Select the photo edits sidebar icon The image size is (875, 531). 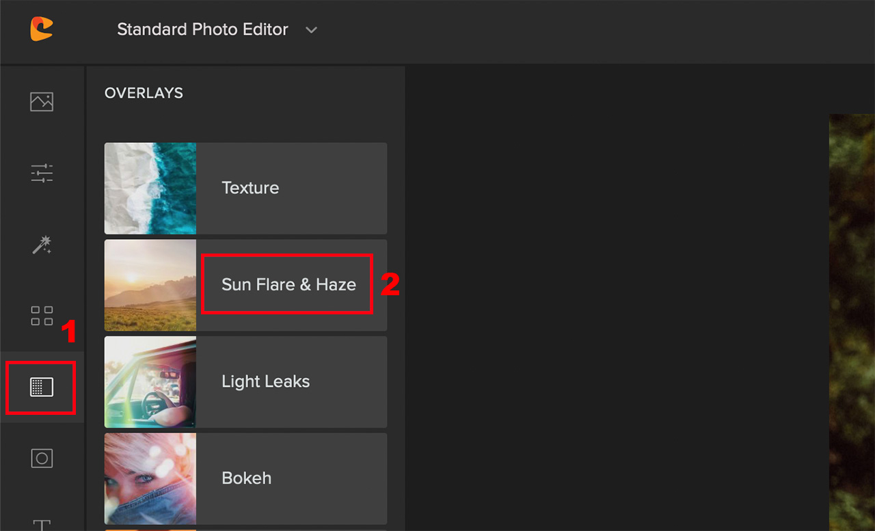pos(42,101)
